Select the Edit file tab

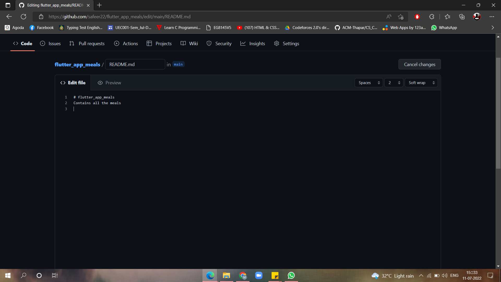(73, 83)
